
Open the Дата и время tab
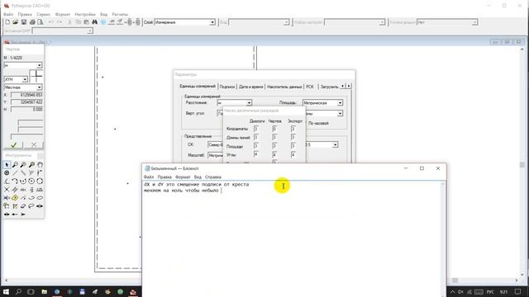[250, 87]
